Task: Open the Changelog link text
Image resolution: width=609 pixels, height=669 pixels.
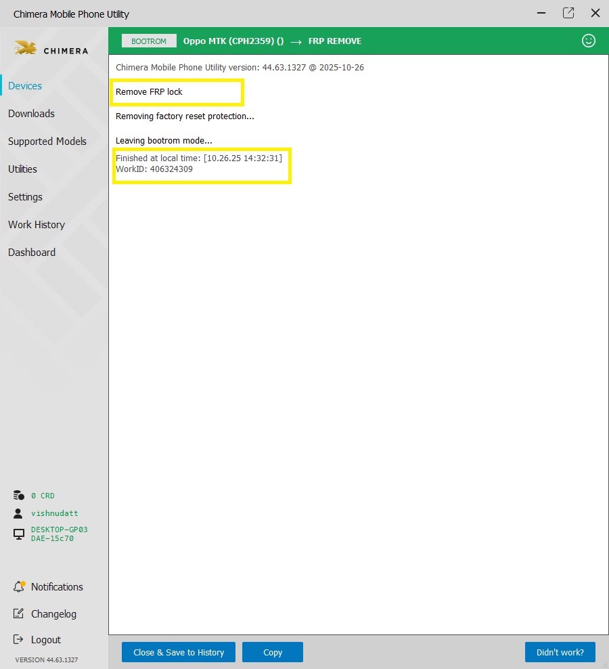Action: pyautogui.click(x=53, y=614)
